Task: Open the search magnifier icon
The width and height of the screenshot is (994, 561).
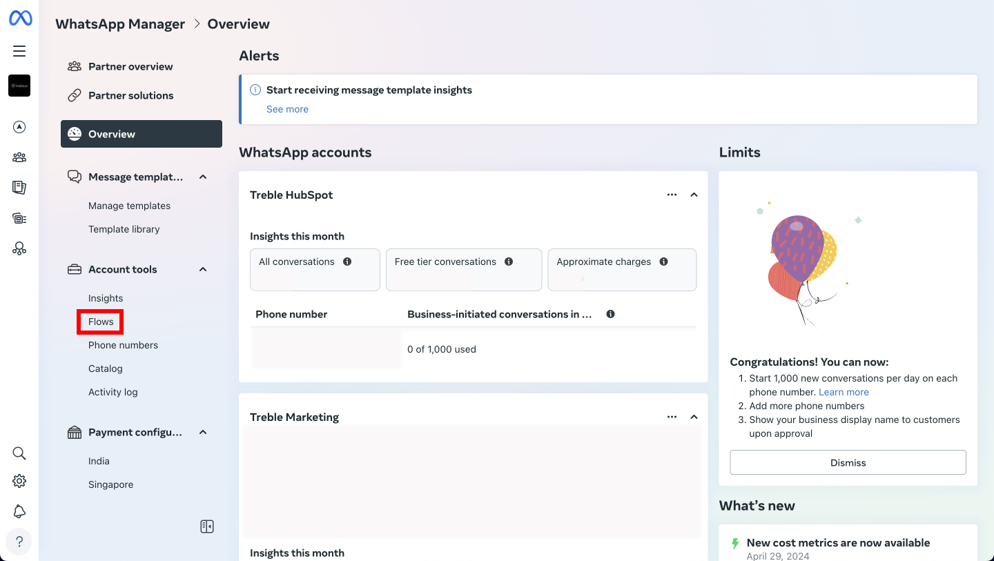Action: tap(19, 453)
